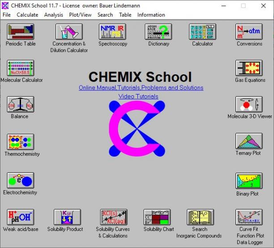Open the Weak acid/base pH icon
Viewport: 274px width, 248px height.
21,217
